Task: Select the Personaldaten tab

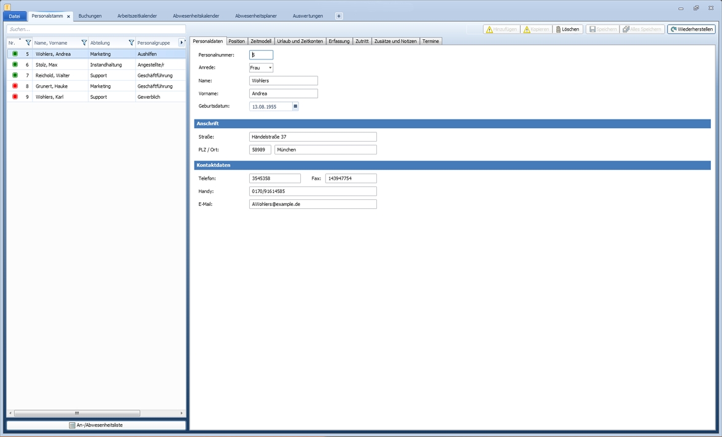Action: tap(208, 41)
